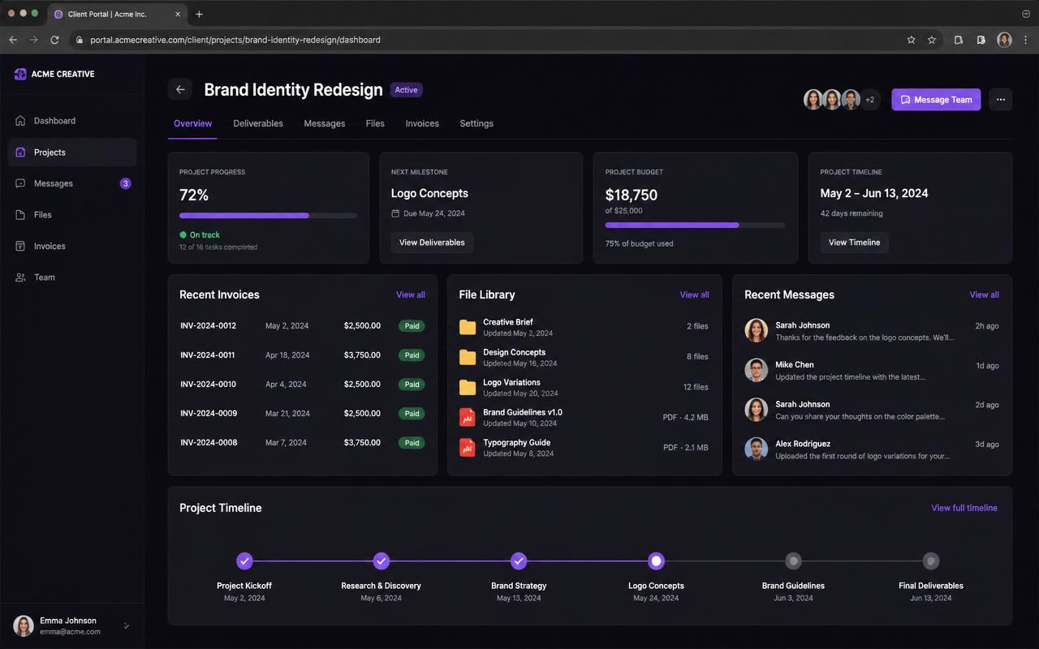The height and width of the screenshot is (649, 1039).
Task: Click the $18,750 budget amount
Action: [x=632, y=195]
